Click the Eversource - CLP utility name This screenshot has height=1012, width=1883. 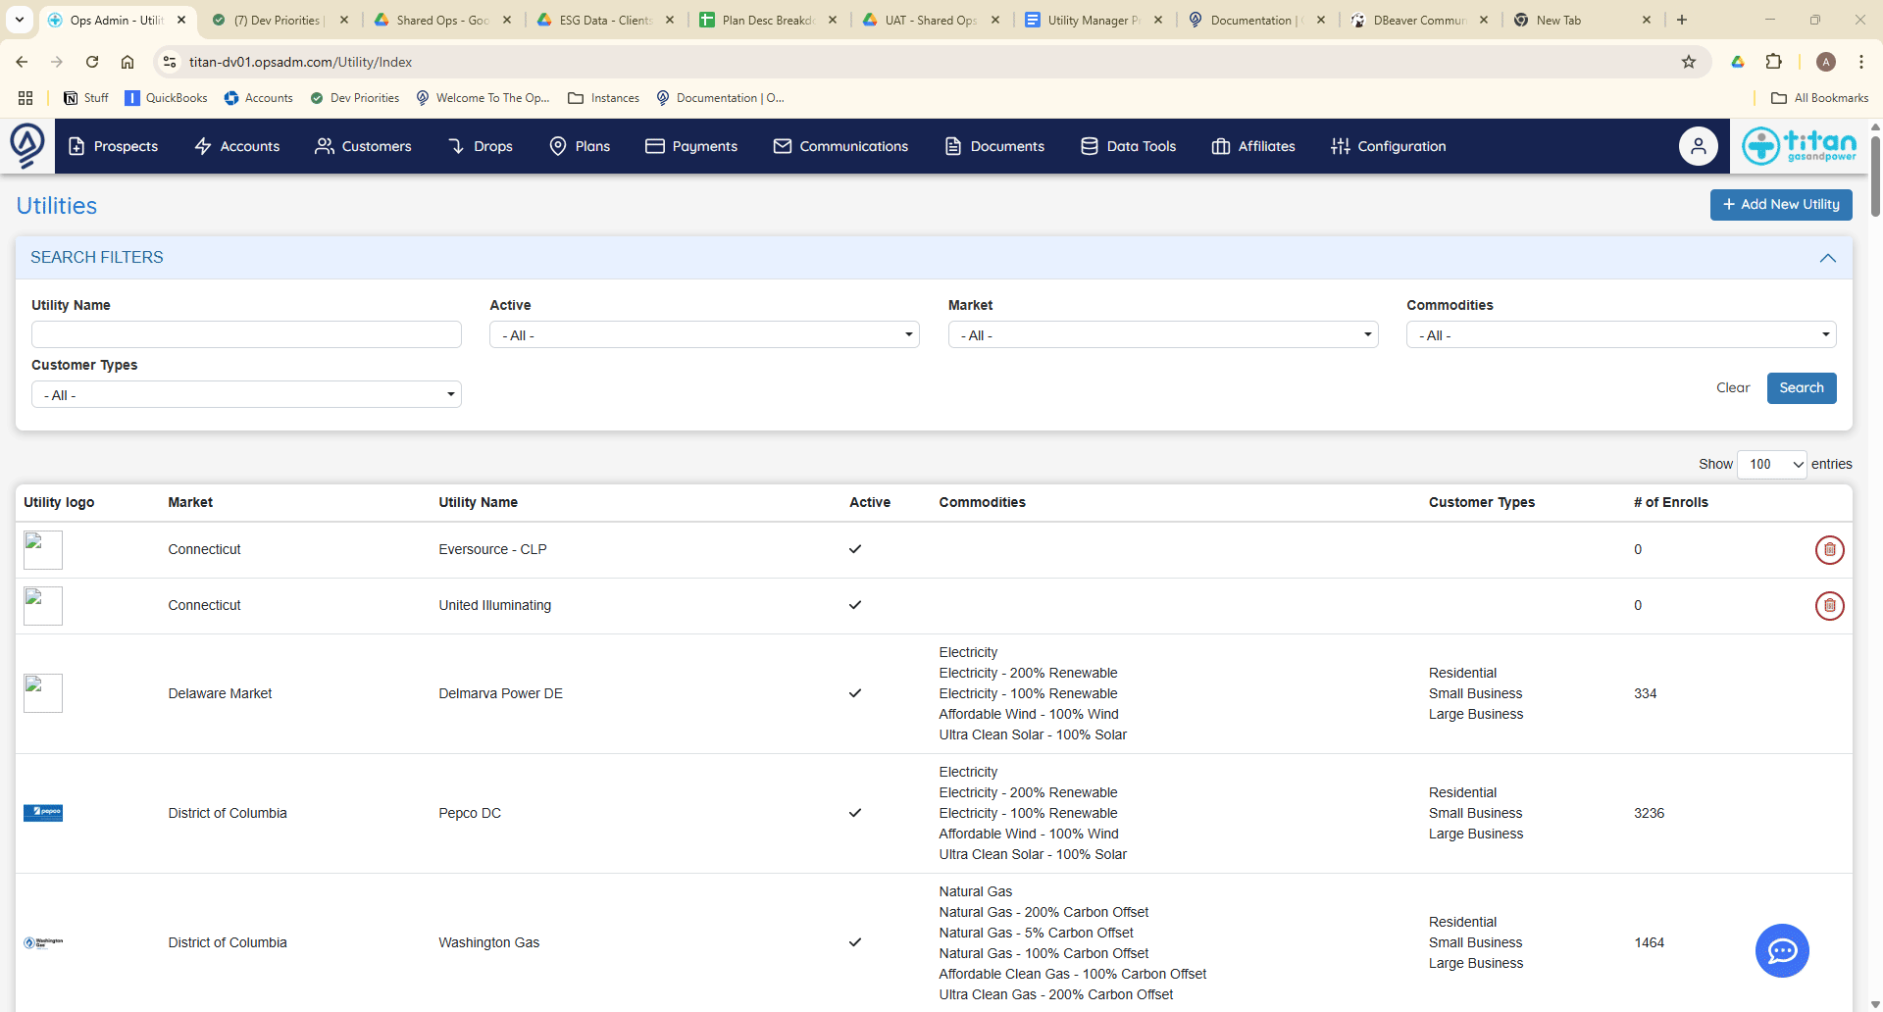pos(492,550)
